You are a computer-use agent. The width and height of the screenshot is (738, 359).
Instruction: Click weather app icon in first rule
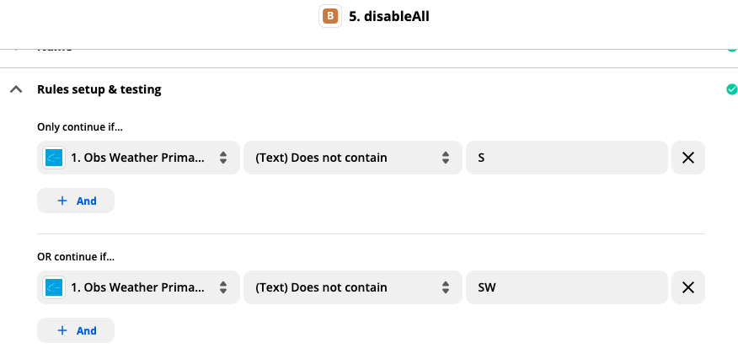(55, 158)
